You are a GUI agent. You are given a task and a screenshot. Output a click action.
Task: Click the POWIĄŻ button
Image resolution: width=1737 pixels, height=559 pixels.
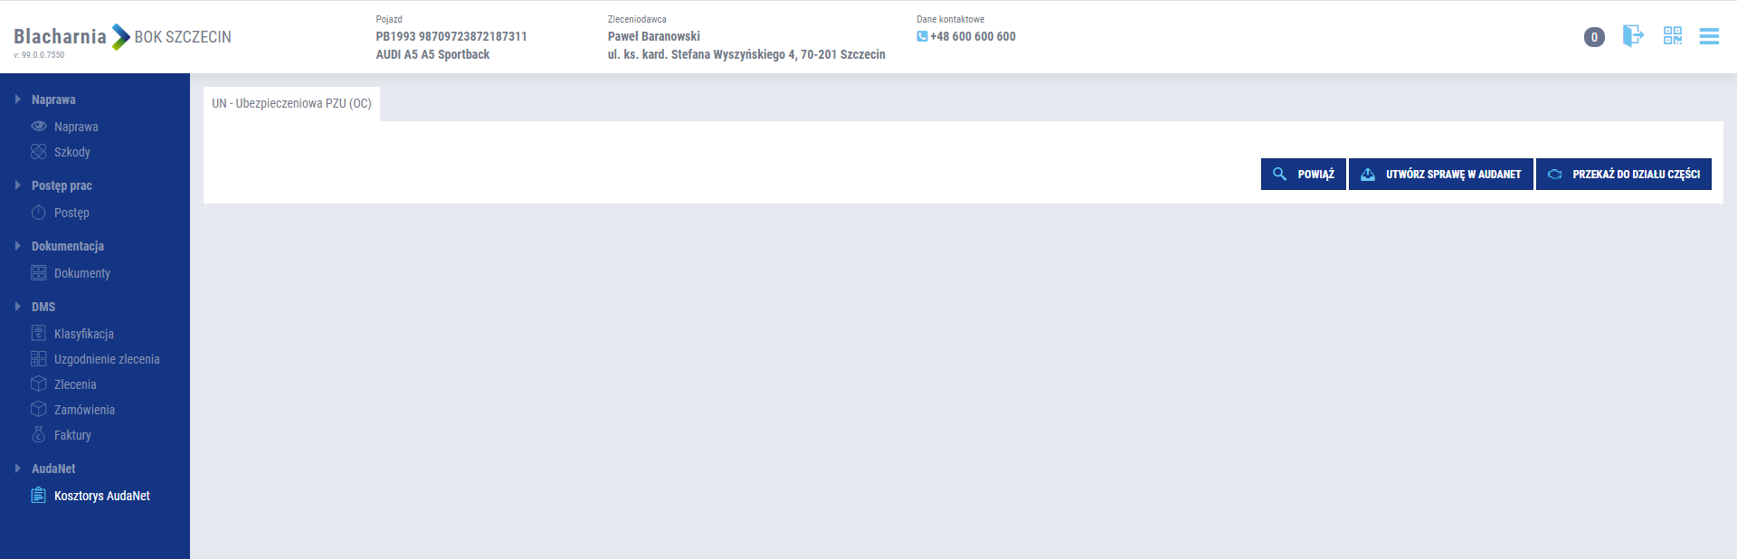[x=1304, y=174]
